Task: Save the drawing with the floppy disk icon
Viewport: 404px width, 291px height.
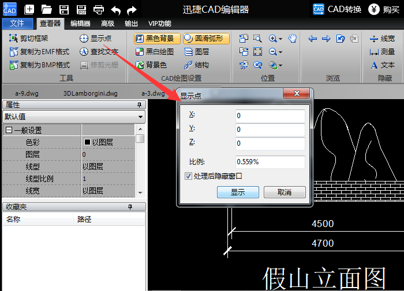Action: tap(64, 10)
